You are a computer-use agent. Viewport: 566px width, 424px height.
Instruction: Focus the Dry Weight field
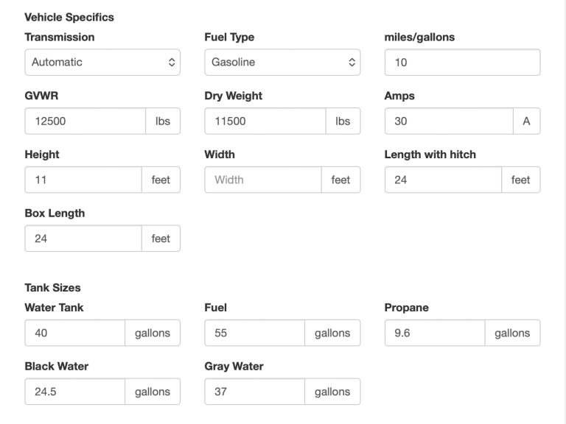click(265, 121)
